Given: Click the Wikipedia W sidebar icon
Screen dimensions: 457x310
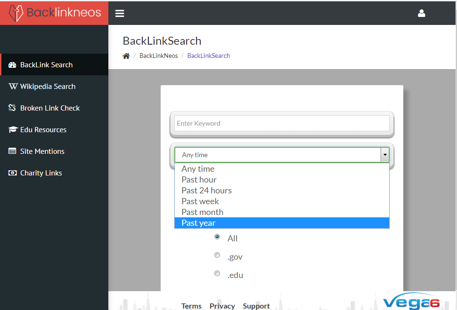Looking at the screenshot, I should [x=13, y=87].
